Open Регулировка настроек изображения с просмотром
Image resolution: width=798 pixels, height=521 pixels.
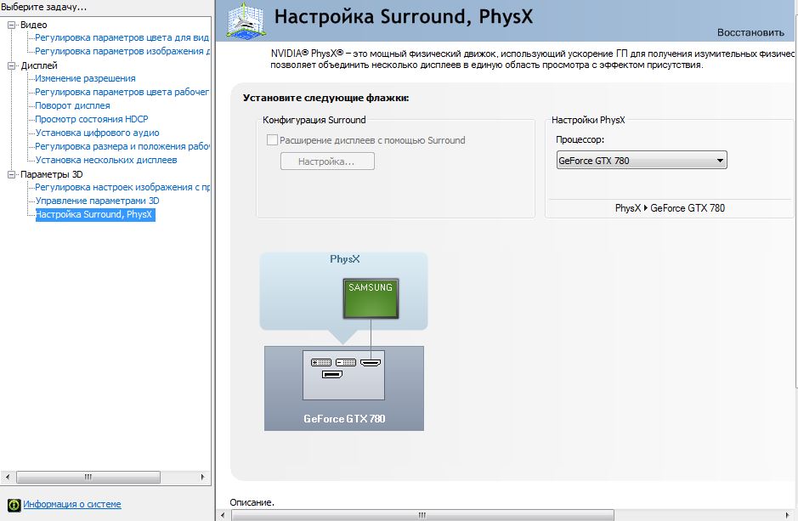pos(122,187)
